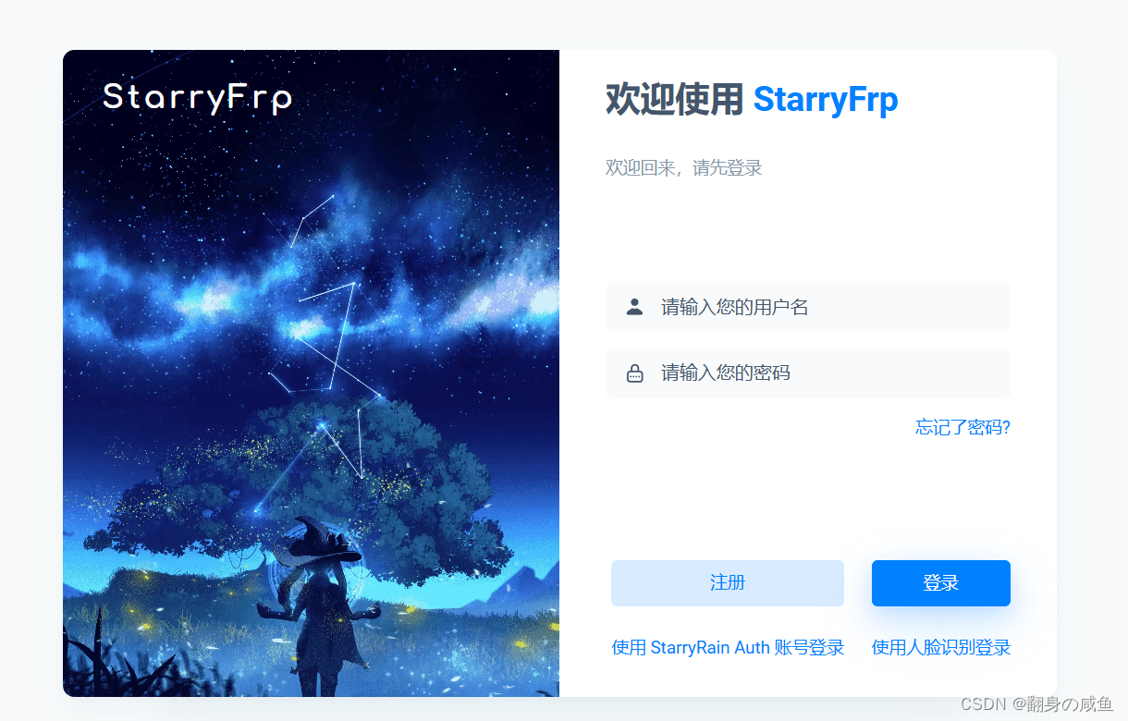Screen dimensions: 1128x721
Task: Click the 欢迎回来，请先登录 subtitle
Action: (683, 168)
